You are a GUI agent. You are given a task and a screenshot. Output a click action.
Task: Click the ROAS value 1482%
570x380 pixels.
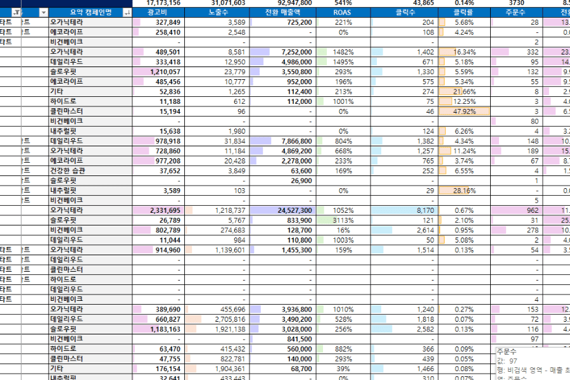pyautogui.click(x=343, y=52)
